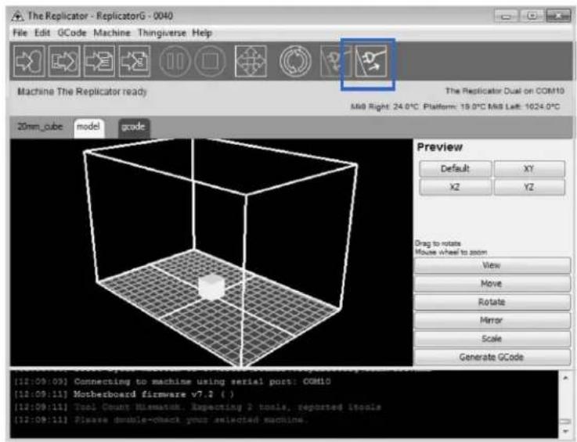Open the File menu
The height and width of the screenshot is (442, 577).
coord(20,33)
